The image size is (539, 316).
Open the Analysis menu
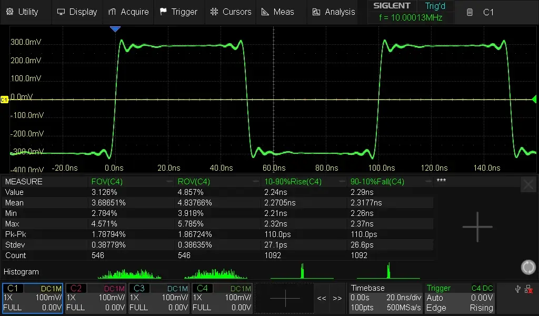[334, 12]
